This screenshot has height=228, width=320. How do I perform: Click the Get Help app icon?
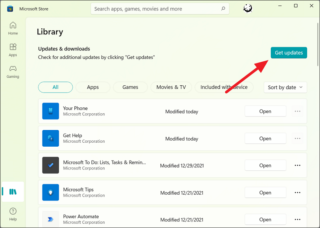(x=51, y=138)
